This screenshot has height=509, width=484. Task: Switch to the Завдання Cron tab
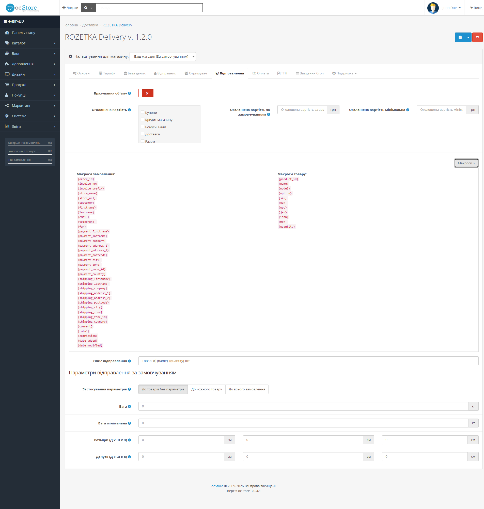[309, 73]
